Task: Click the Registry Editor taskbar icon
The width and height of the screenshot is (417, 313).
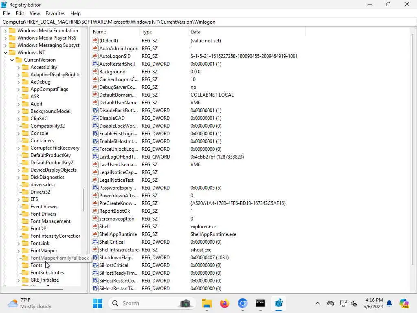Action: pos(279,303)
